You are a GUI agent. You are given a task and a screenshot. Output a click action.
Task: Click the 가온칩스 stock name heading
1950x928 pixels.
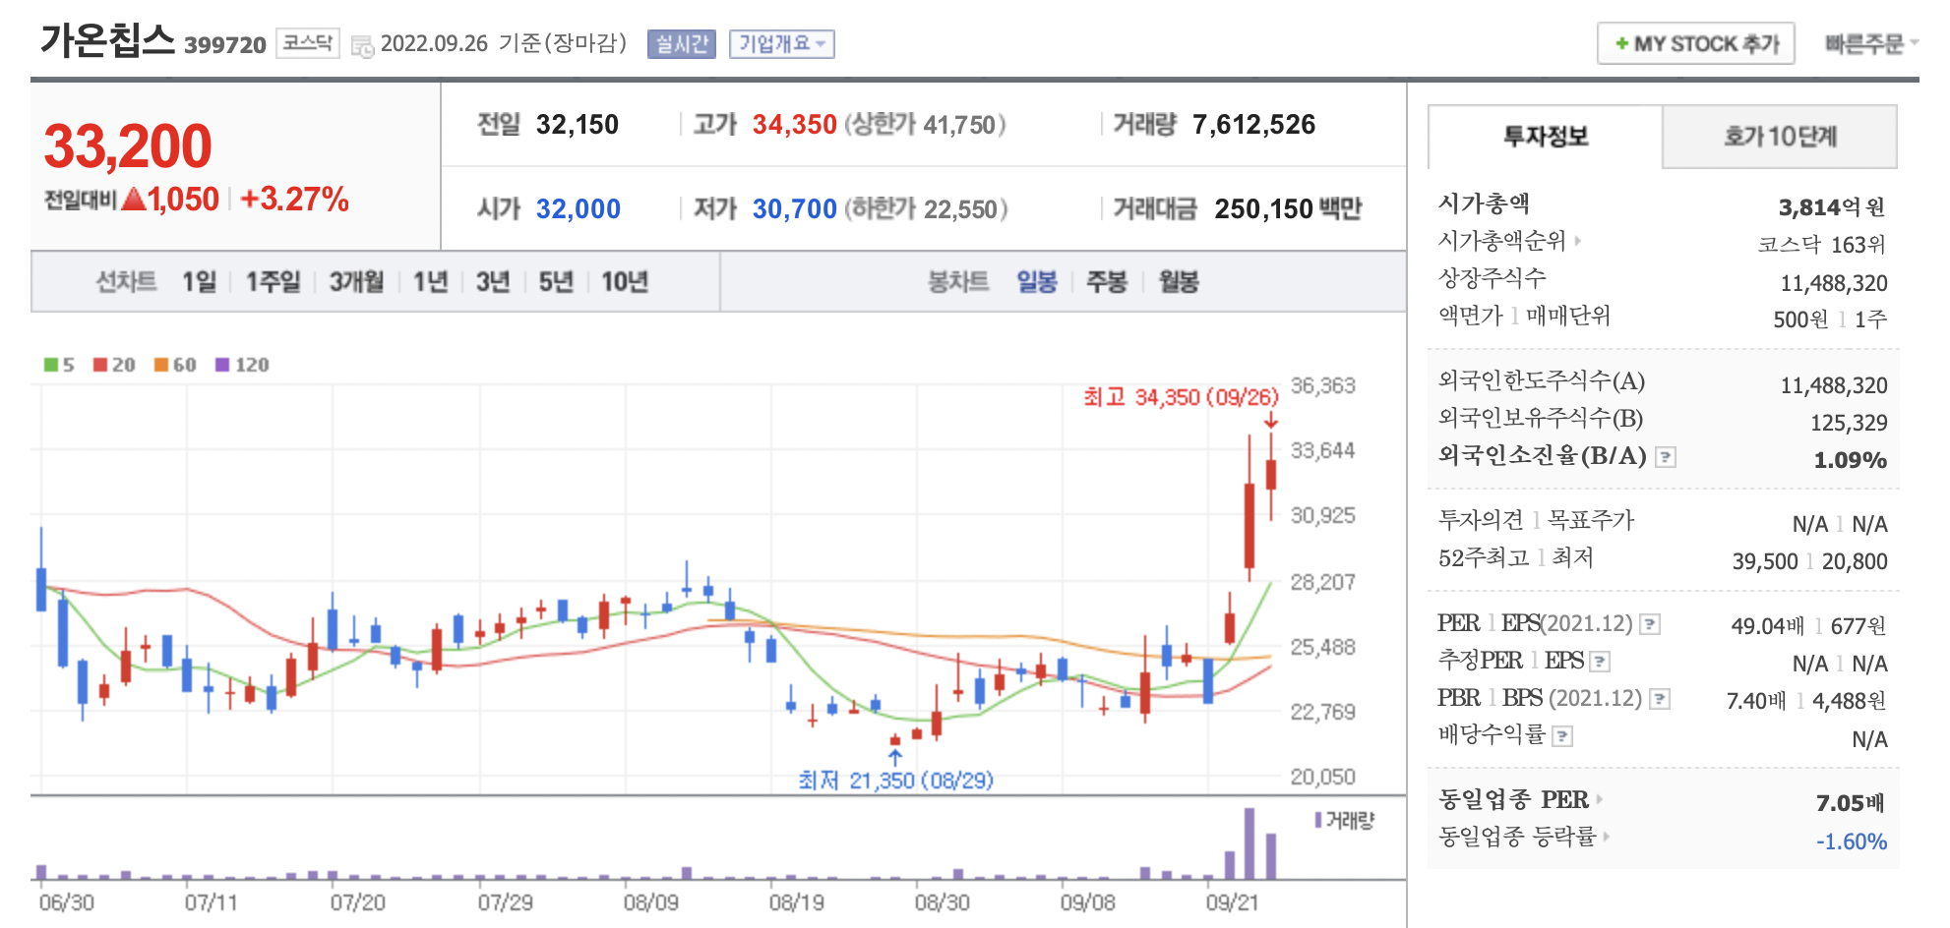pos(107,41)
